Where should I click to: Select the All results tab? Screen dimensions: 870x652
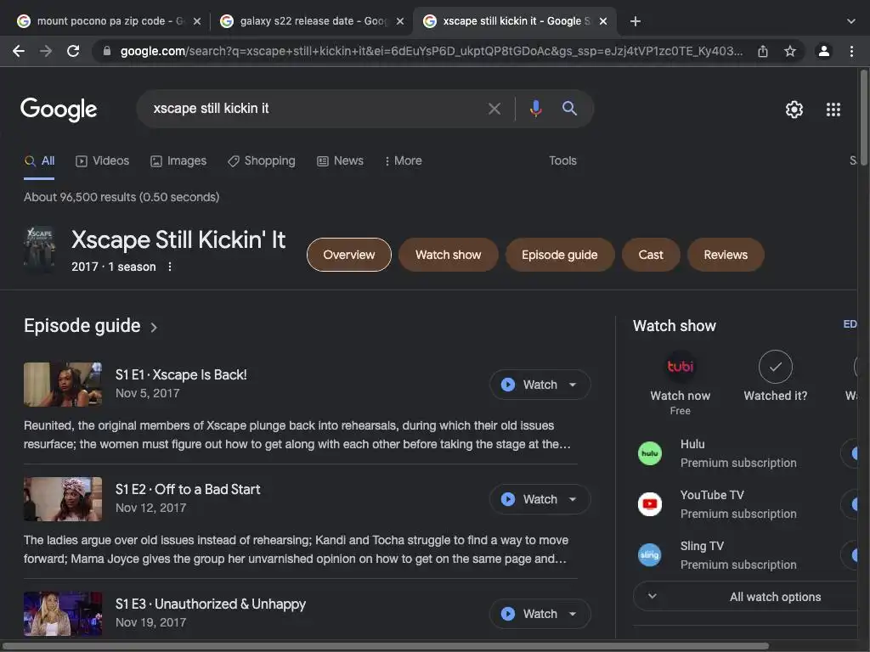pyautogui.click(x=39, y=160)
